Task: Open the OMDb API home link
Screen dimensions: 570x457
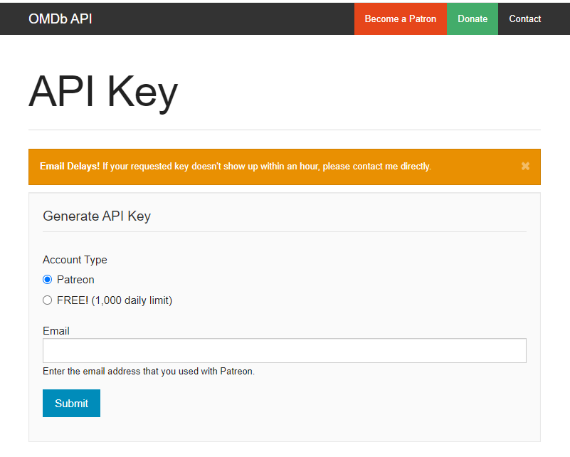Action: [60, 19]
